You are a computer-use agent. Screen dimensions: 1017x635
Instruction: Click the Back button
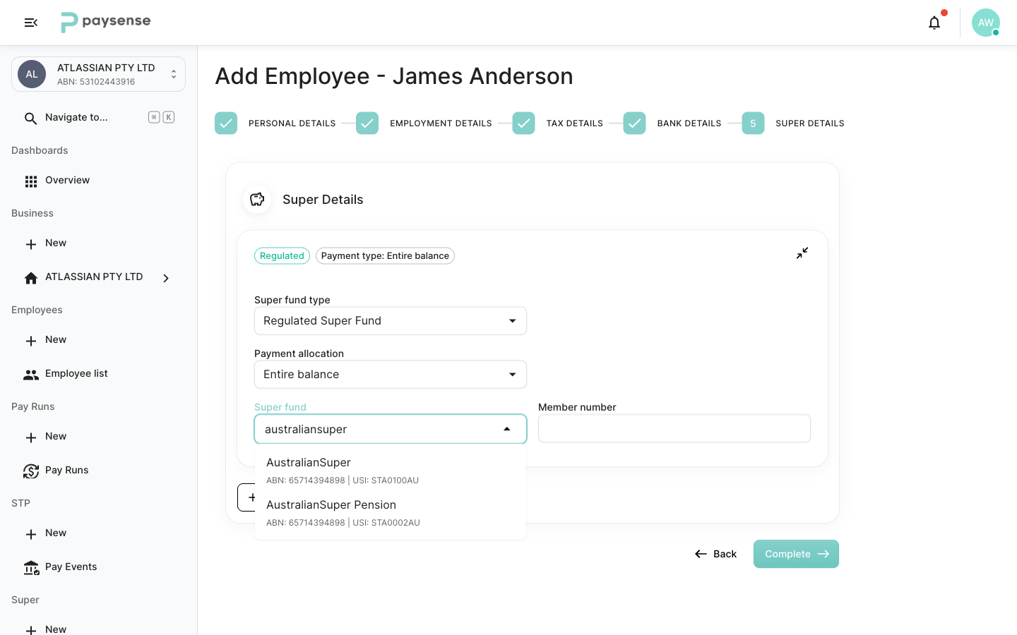[715, 554]
